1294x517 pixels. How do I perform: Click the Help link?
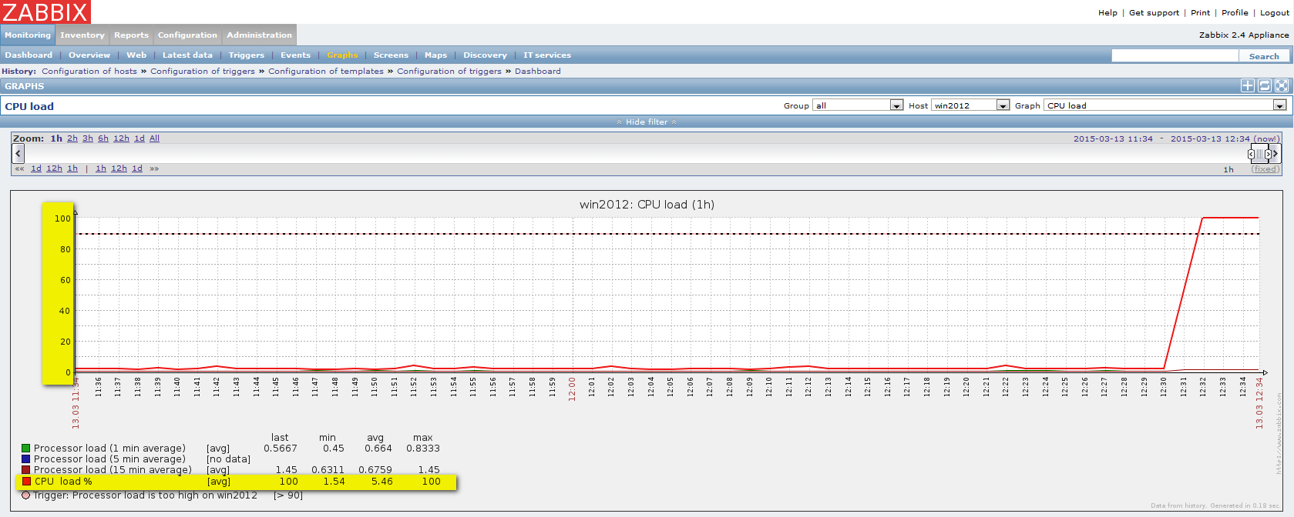coord(1107,13)
